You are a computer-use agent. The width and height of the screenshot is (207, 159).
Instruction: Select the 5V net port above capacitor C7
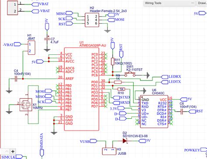47,27
